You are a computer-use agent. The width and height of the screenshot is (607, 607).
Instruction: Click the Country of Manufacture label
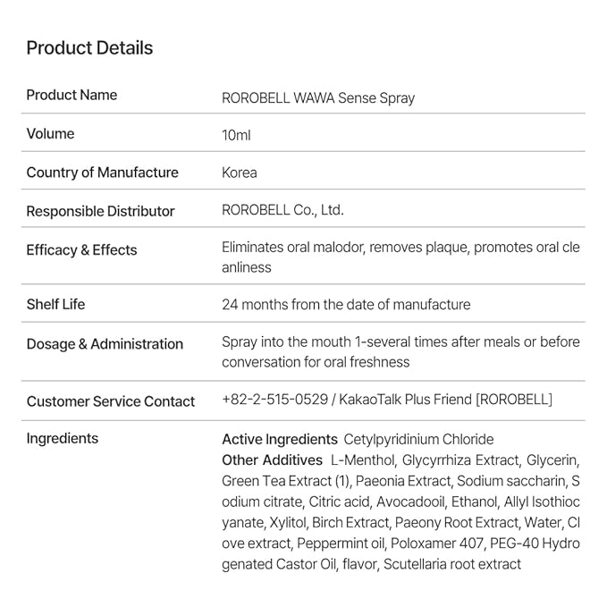point(102,173)
